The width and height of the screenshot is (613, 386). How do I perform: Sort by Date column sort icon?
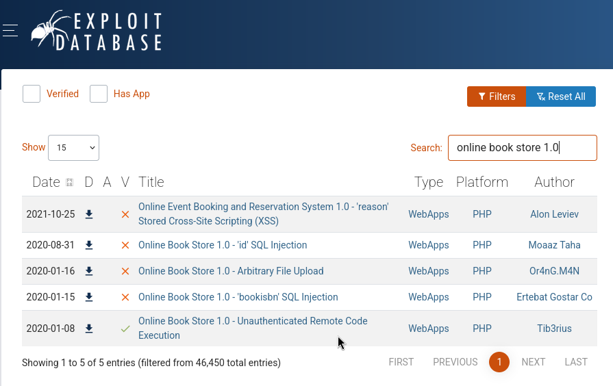click(x=70, y=183)
